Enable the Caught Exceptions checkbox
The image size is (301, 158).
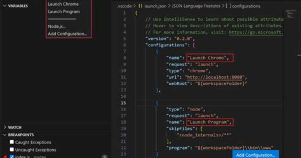coord(12,142)
